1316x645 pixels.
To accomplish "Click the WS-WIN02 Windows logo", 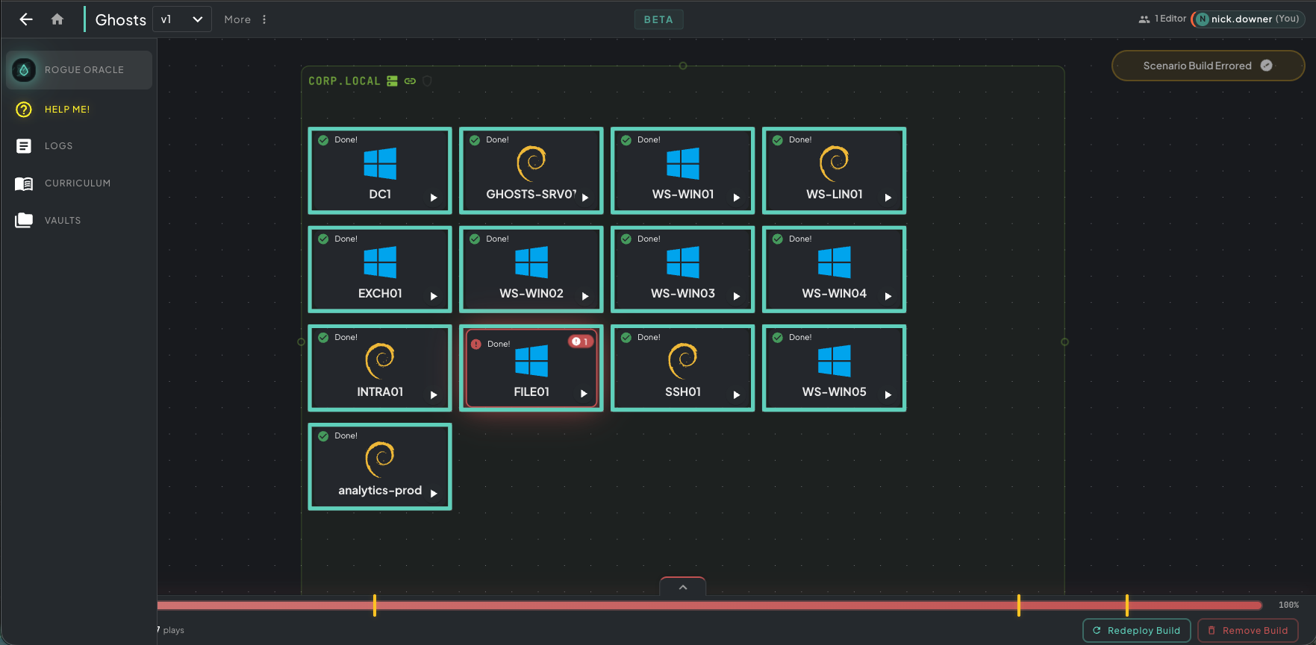I will pyautogui.click(x=531, y=262).
